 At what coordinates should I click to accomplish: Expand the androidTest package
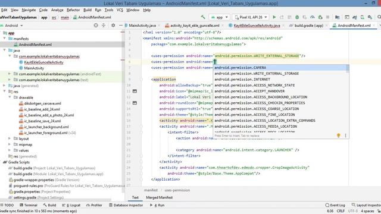(x=10, y=74)
